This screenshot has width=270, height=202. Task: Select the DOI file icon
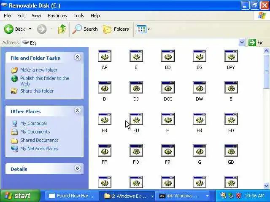click(168, 88)
